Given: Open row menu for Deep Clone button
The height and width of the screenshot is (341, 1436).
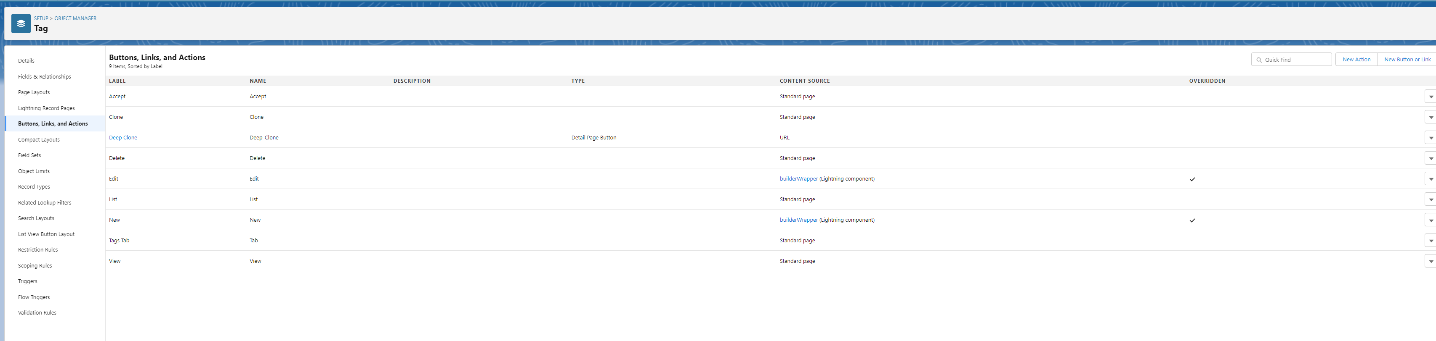Looking at the screenshot, I should click(x=1431, y=138).
